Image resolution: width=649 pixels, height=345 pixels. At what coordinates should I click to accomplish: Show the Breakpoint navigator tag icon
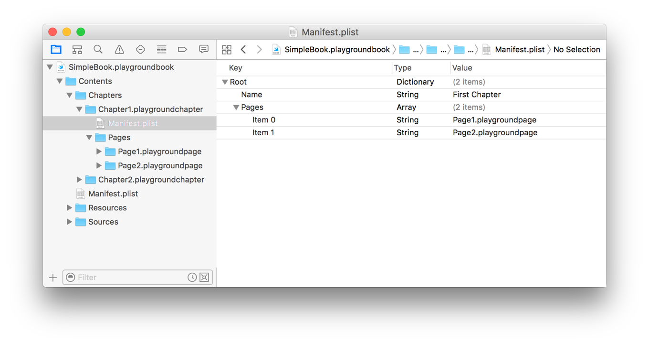pos(182,49)
